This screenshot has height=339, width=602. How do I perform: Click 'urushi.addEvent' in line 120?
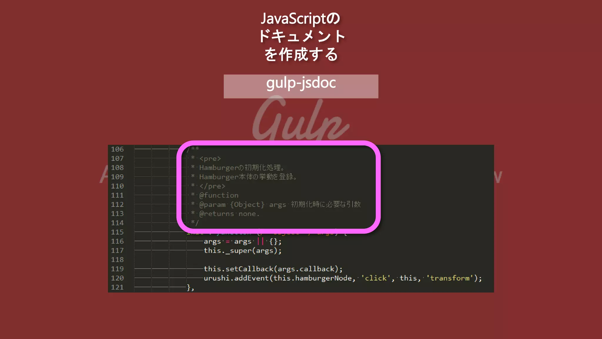[x=236, y=278]
